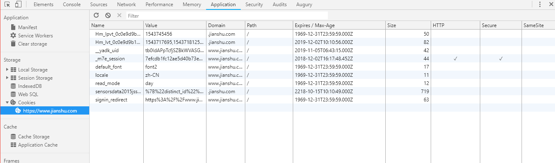
Task: Click the IndexedDB database icon
Action: point(13,86)
